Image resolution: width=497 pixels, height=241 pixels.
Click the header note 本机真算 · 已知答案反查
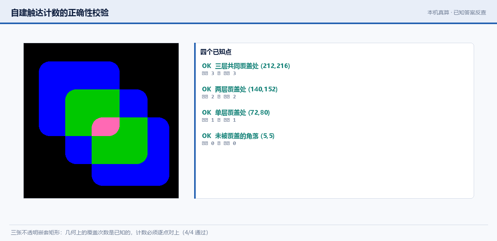point(457,12)
